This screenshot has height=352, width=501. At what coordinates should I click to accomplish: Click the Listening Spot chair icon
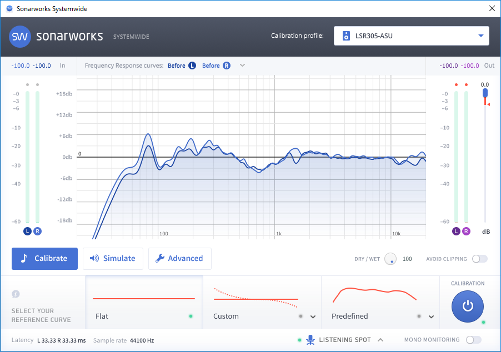(x=310, y=340)
